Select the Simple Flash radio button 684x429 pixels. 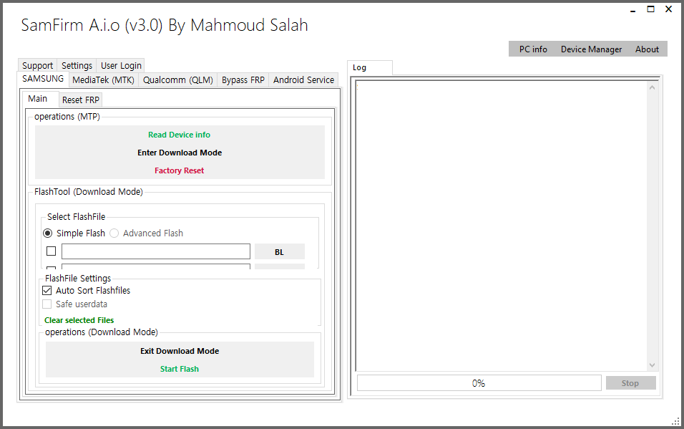(x=47, y=233)
